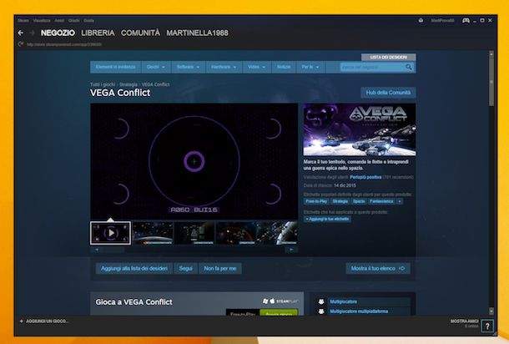Screen dimensions: 509x344
Task: Click Strategia breadcrumb link
Action: pos(129,84)
